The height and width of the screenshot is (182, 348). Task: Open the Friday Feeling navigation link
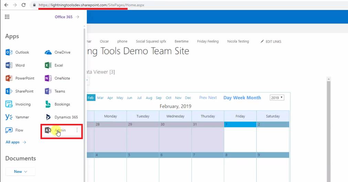(x=208, y=41)
